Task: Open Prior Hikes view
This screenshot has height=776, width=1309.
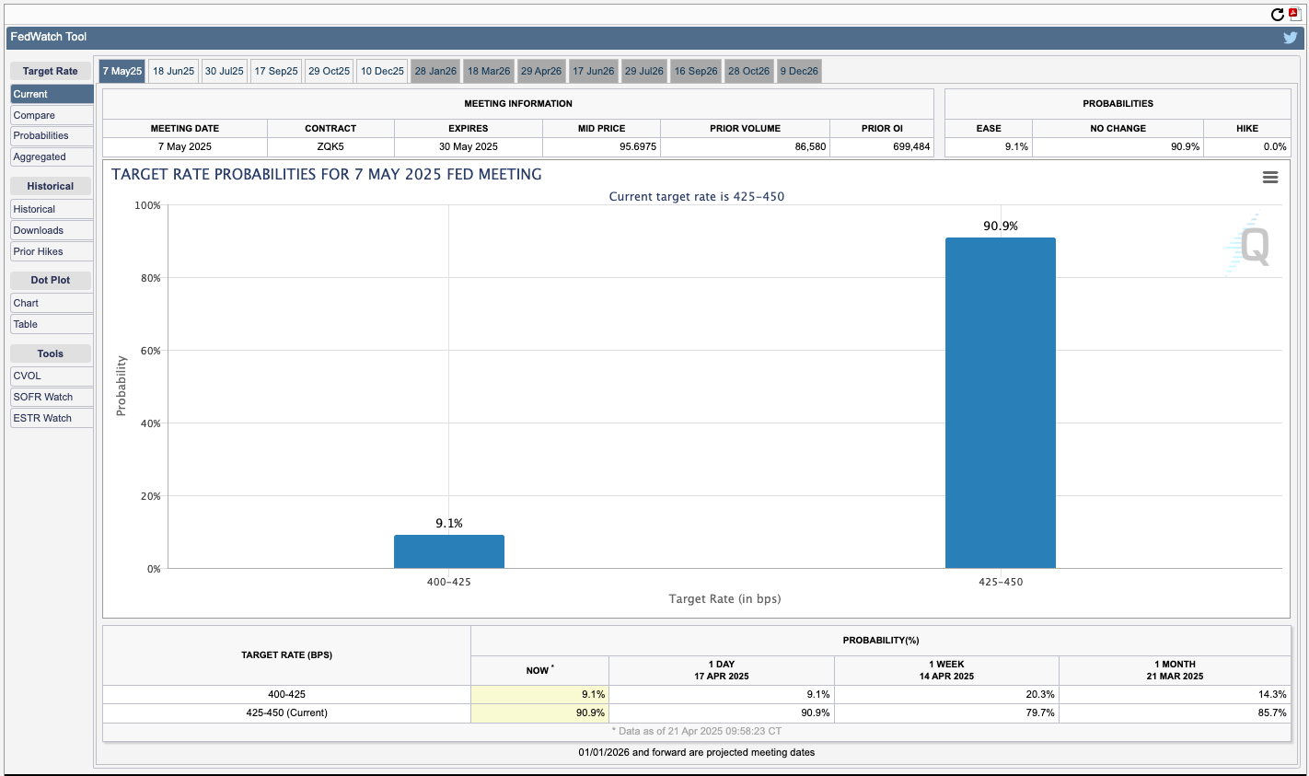Action: pos(52,251)
